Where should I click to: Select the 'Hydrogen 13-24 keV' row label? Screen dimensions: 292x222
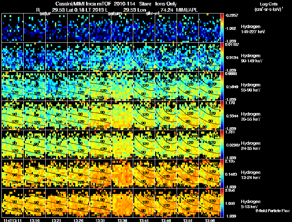click(250, 175)
